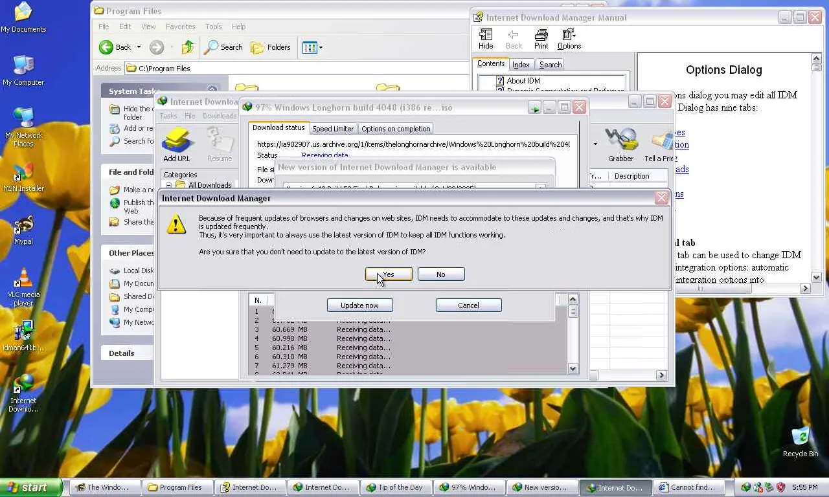Image resolution: width=829 pixels, height=497 pixels.
Task: Collapse the All Downloads category tree
Action: coord(168,185)
